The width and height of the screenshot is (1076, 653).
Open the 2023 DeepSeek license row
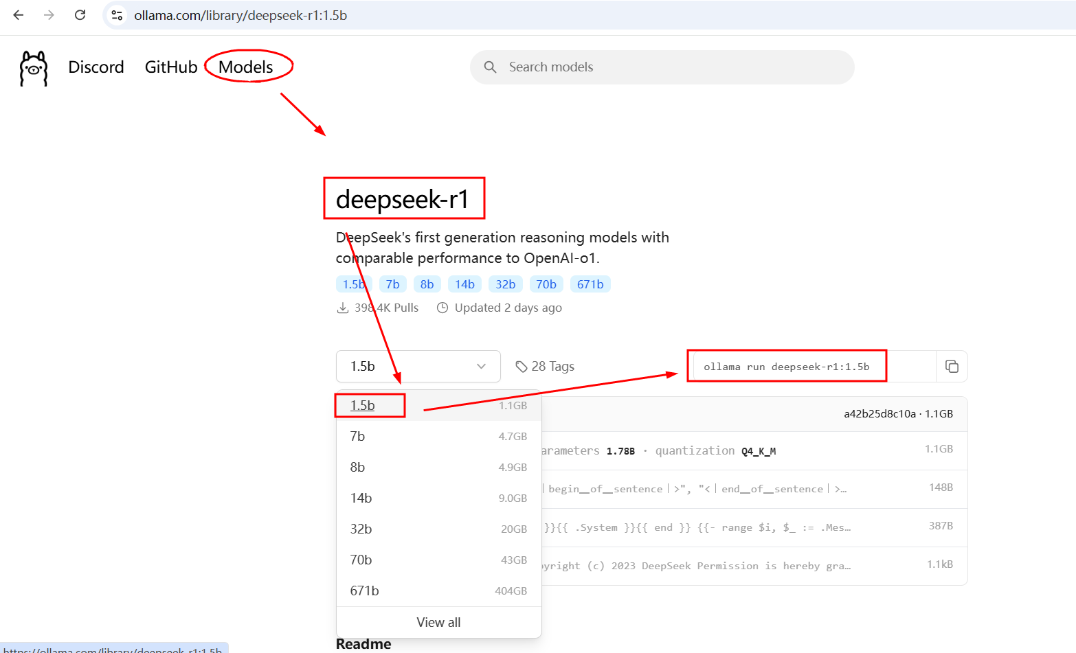coord(754,566)
